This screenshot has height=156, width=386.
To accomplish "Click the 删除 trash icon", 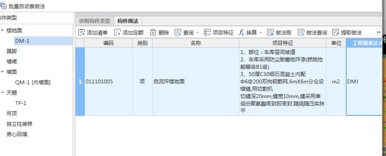I will [153, 32].
